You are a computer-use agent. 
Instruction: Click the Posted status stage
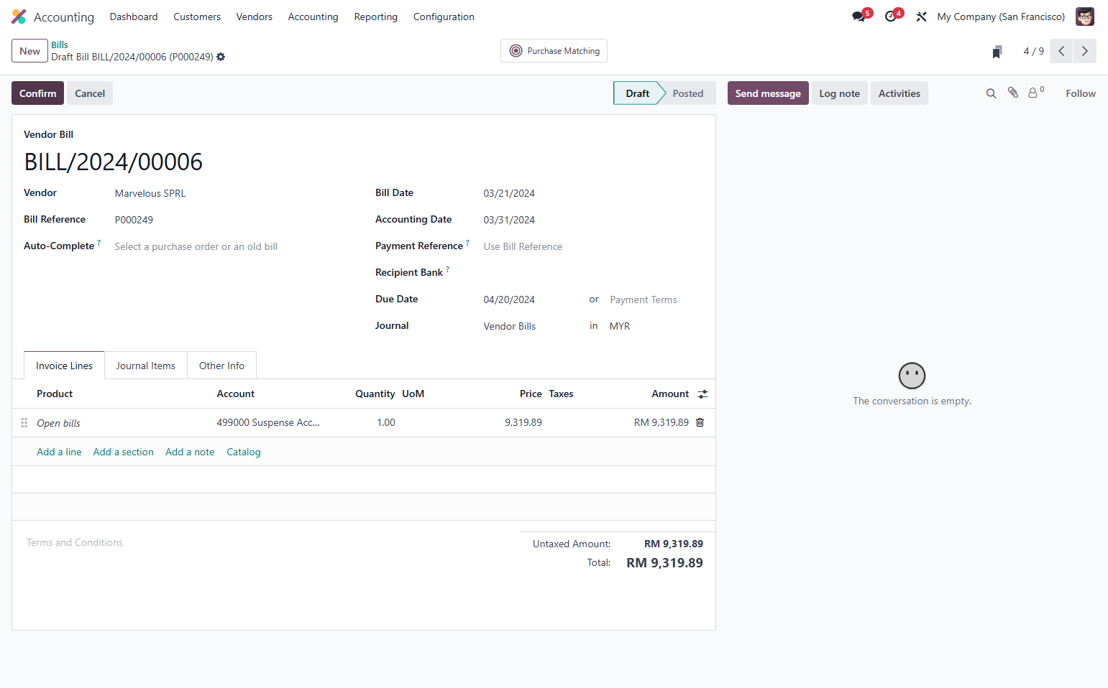pyautogui.click(x=688, y=93)
